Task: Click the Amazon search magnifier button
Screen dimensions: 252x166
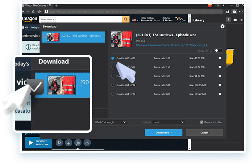Action: tap(126, 19)
